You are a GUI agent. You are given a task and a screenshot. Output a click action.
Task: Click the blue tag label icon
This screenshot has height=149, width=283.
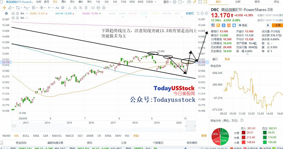234,25
